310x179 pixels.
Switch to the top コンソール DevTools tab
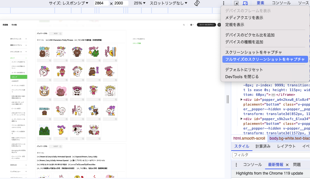pyautogui.click(x=281, y=3)
